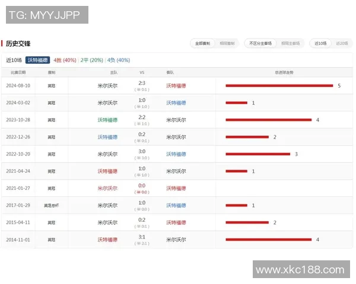Open home team 米尔沃尔 in 2024-08-10 row
The width and height of the screenshot is (356, 284).
tap(107, 86)
